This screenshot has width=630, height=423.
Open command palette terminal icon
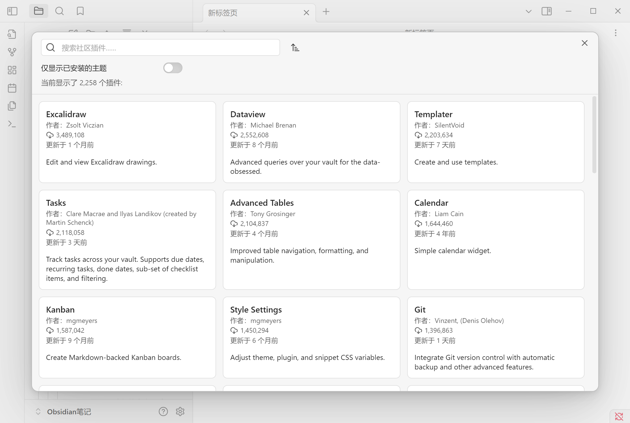tap(12, 124)
